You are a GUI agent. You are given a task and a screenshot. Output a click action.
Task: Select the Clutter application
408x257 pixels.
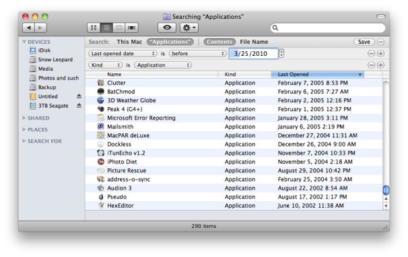point(234,83)
